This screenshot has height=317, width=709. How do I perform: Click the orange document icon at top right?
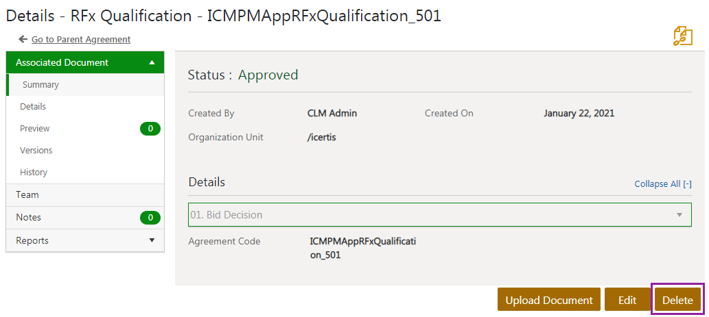683,36
